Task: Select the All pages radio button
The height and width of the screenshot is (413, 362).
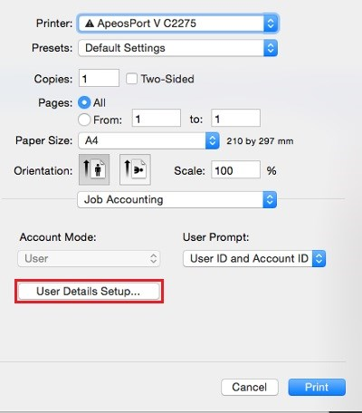Action: (84, 102)
